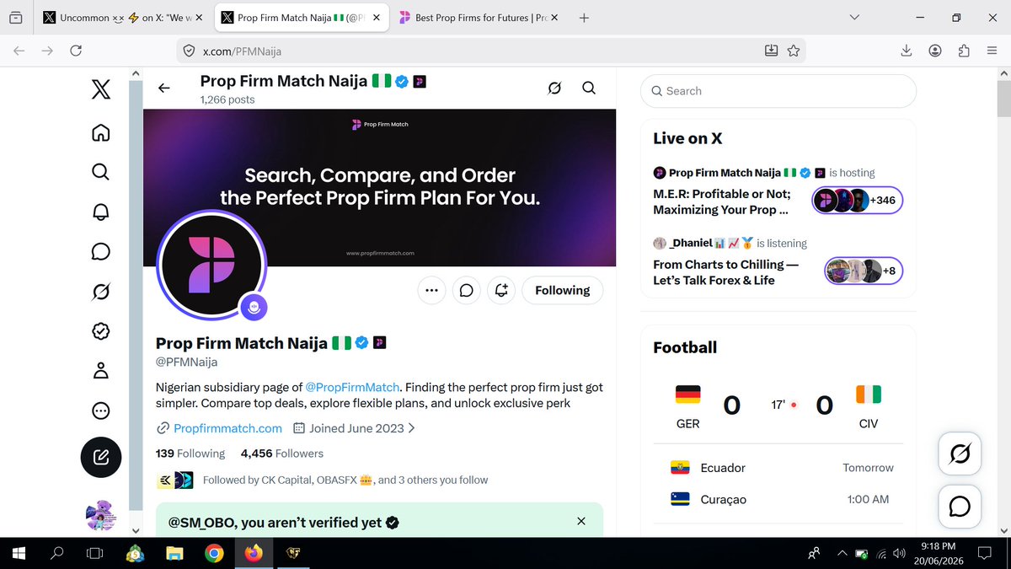View 4,456 Followers list
The image size is (1011, 569).
coord(282,454)
